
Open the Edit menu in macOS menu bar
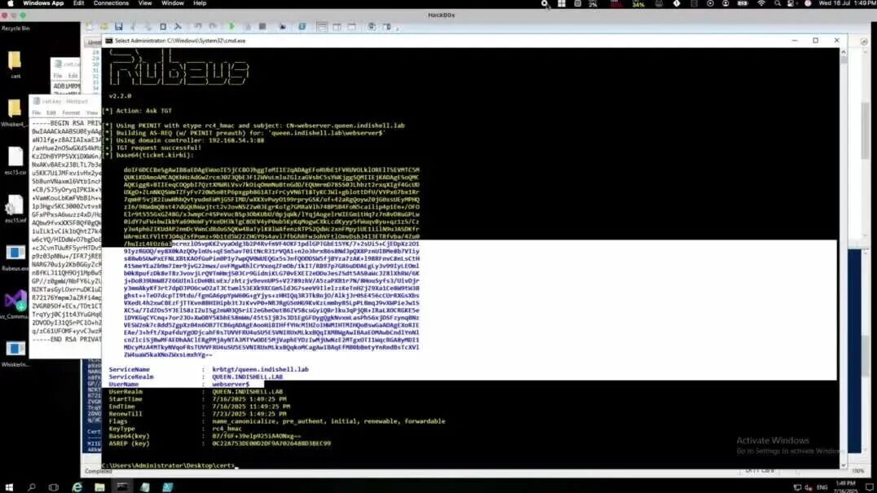(78, 3)
